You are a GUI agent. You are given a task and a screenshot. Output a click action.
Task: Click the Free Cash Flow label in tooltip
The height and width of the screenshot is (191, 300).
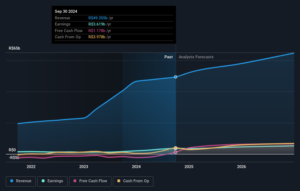pyautogui.click(x=69, y=31)
